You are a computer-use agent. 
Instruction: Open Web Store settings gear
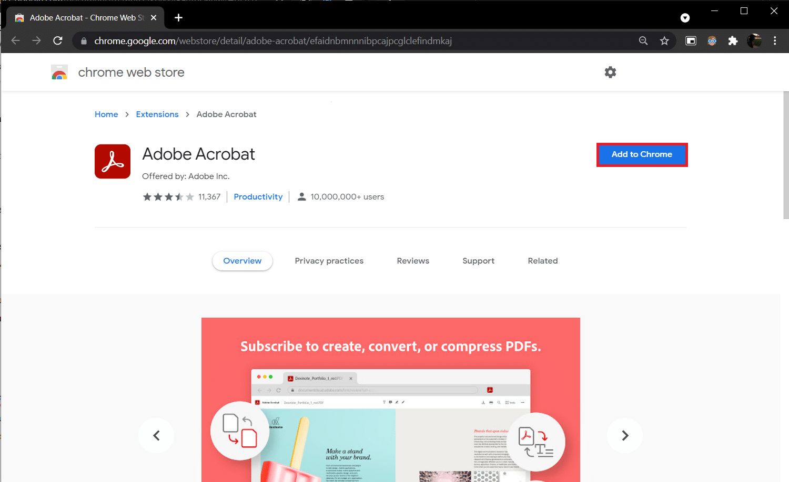(x=610, y=72)
